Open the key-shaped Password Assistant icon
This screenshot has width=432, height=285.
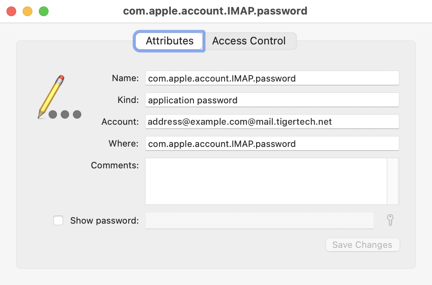390,220
